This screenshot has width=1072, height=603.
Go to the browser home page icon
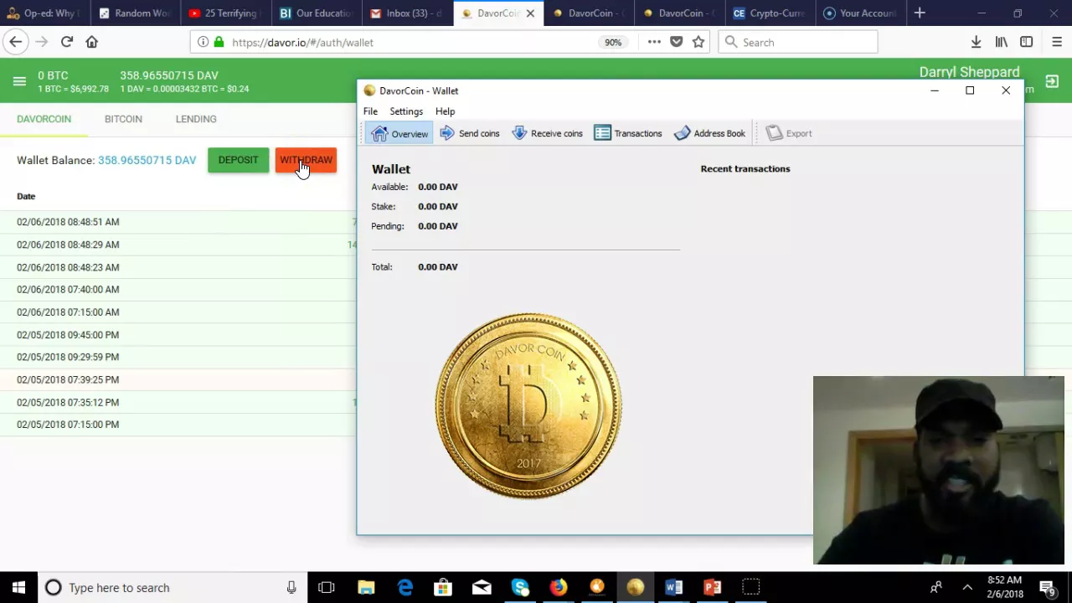pyautogui.click(x=92, y=42)
